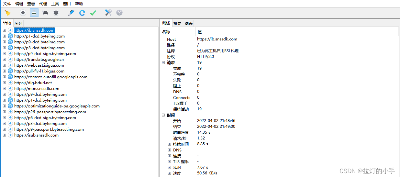Collapse the 时间 section
This screenshot has height=177, width=400.
click(163, 115)
